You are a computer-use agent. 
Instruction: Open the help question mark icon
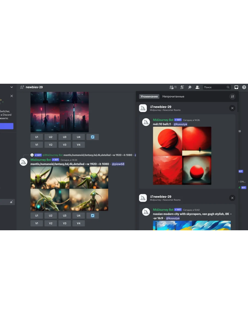[244, 87]
